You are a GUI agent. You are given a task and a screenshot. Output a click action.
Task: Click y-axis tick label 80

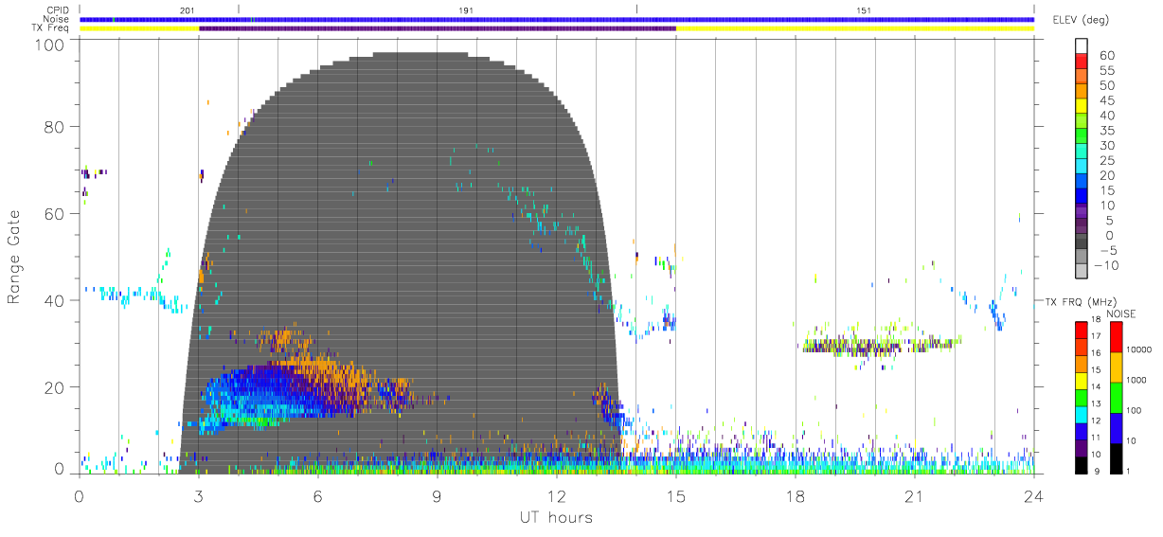tap(56, 126)
